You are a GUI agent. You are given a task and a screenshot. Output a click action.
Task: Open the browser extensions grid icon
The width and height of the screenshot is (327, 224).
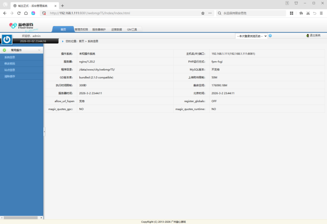tap(292, 13)
